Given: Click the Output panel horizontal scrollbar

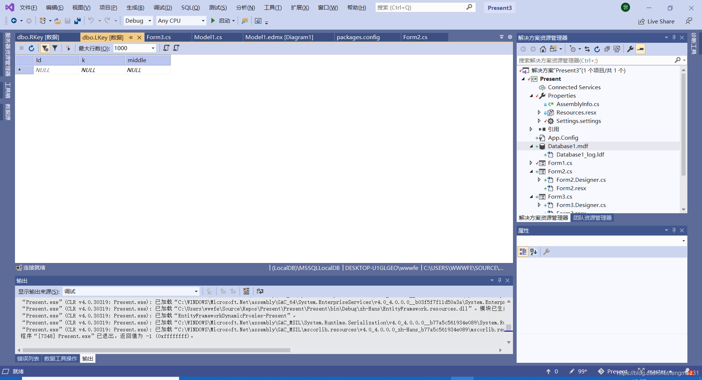Looking at the screenshot, I should pyautogui.click(x=156, y=350).
